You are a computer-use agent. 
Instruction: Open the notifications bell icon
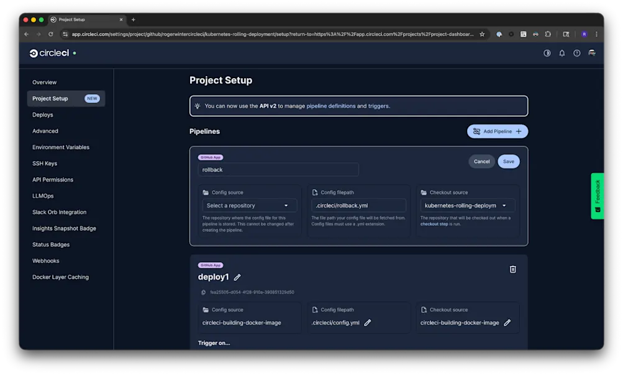(562, 53)
